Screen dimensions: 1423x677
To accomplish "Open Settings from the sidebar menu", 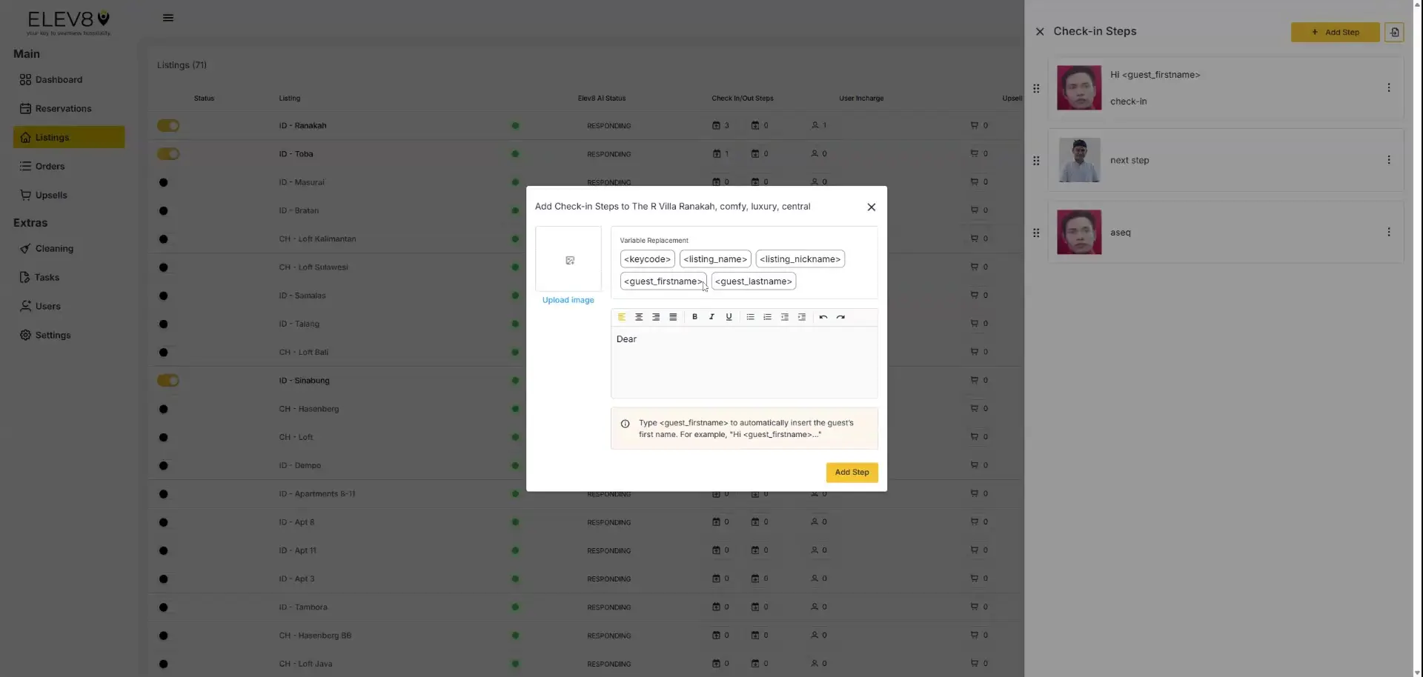I will click(54, 335).
